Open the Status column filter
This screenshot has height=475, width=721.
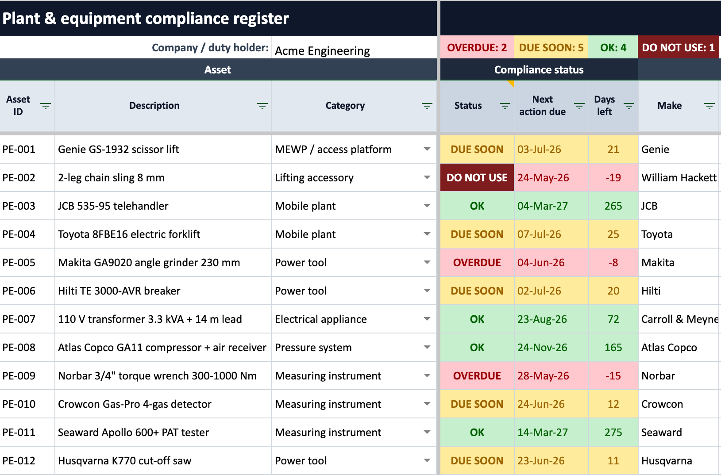(x=505, y=106)
